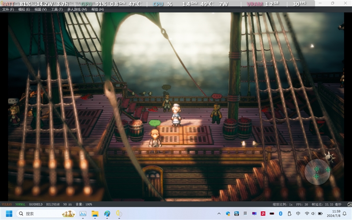Open the speaker volume tray icon
Viewport: 352px width, 220px height.
tap(313, 214)
